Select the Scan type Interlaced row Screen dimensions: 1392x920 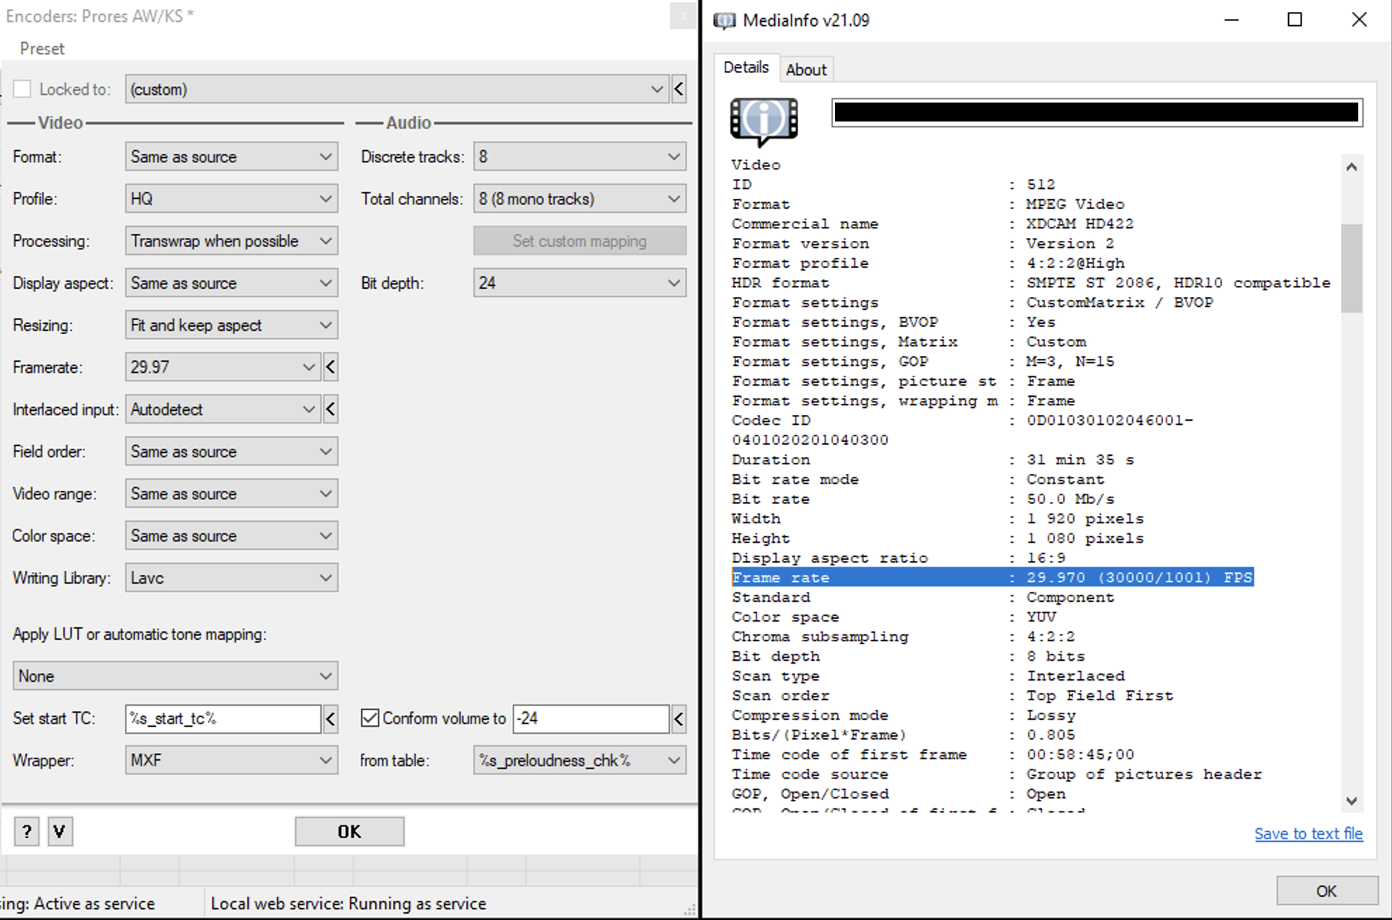(928, 676)
